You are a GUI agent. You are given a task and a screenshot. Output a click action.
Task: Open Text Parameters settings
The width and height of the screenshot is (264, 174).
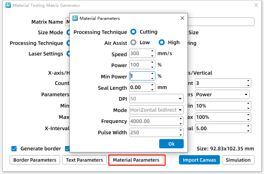pos(84,160)
